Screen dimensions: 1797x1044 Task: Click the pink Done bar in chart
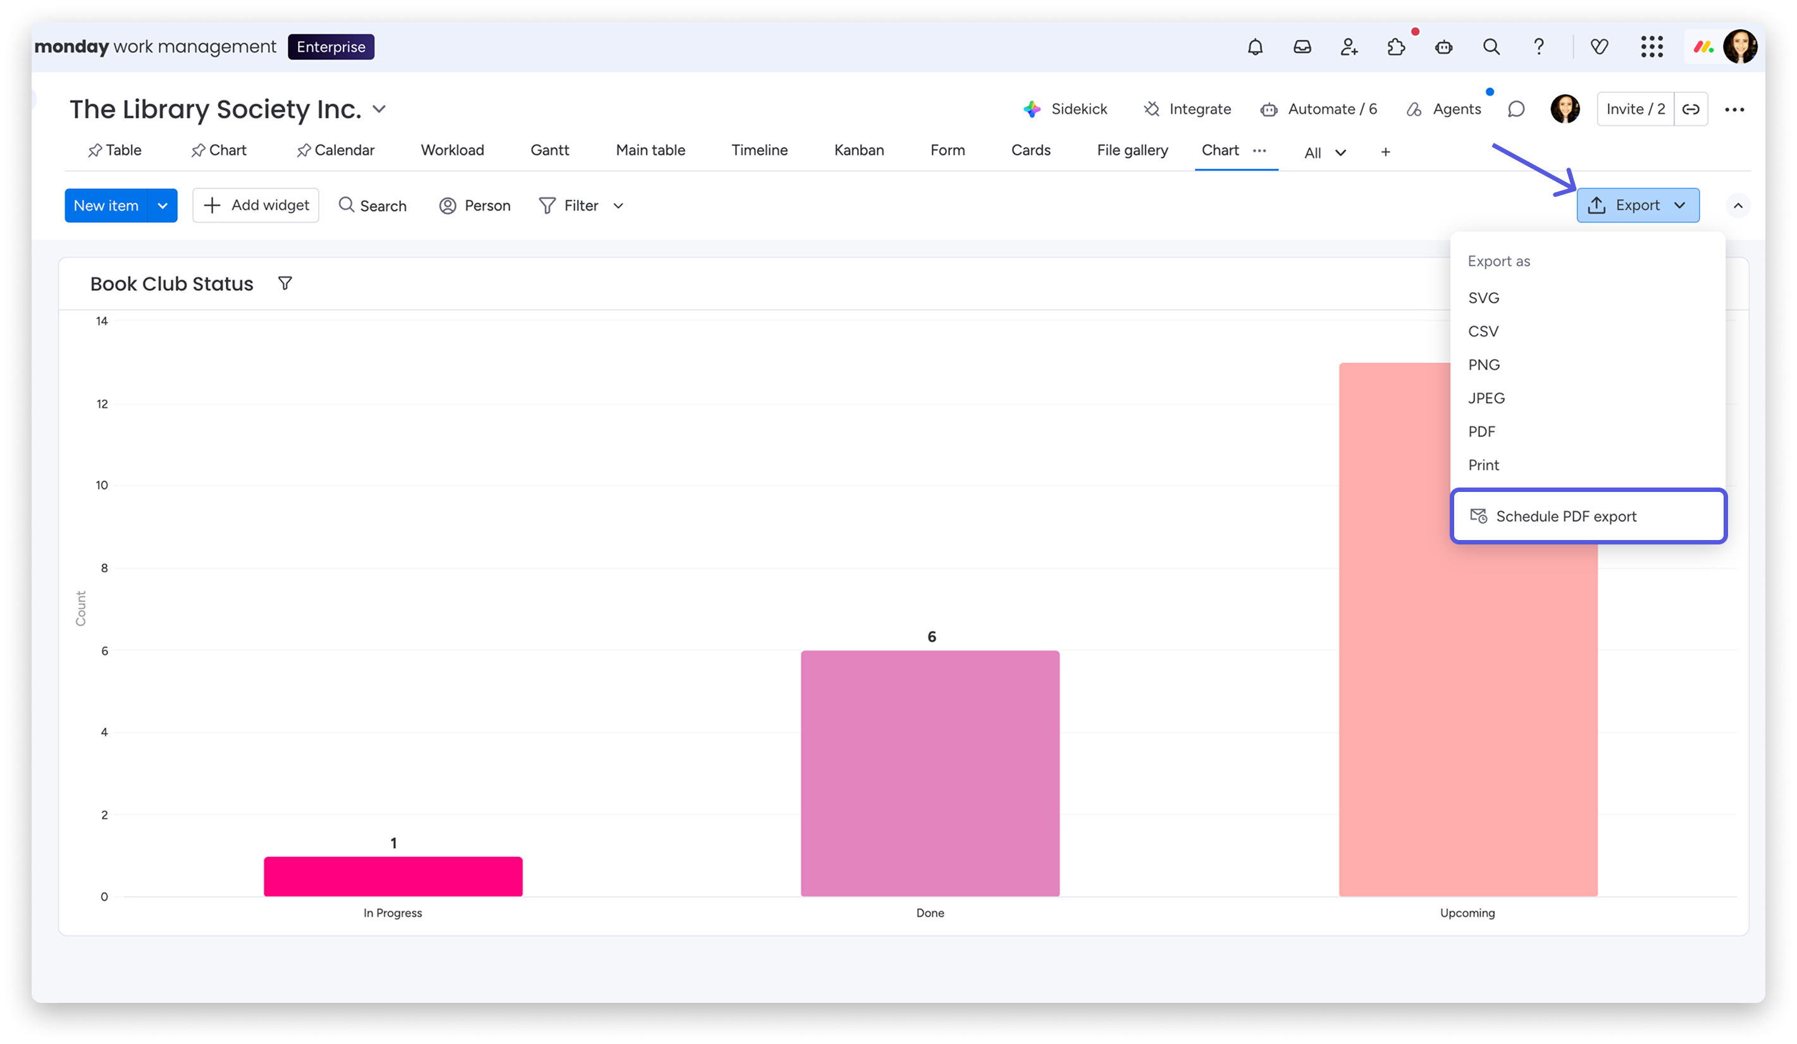tap(930, 773)
